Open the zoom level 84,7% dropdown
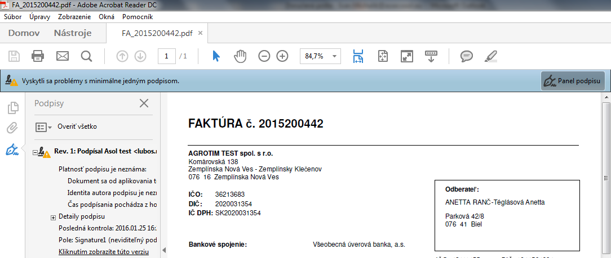611x258 pixels. click(334, 56)
